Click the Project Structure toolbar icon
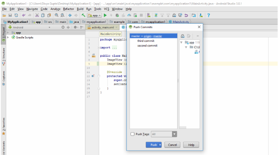Screen dimensions: 278x155 tap(194, 15)
